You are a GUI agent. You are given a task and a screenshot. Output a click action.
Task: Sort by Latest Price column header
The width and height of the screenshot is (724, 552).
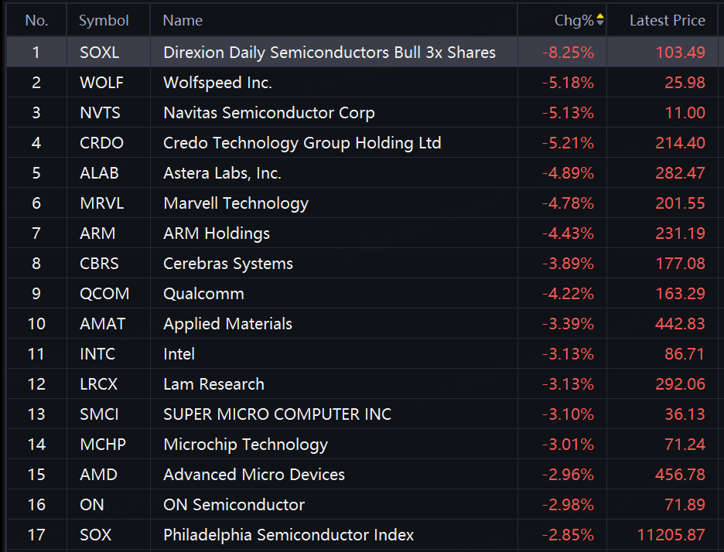[668, 20]
